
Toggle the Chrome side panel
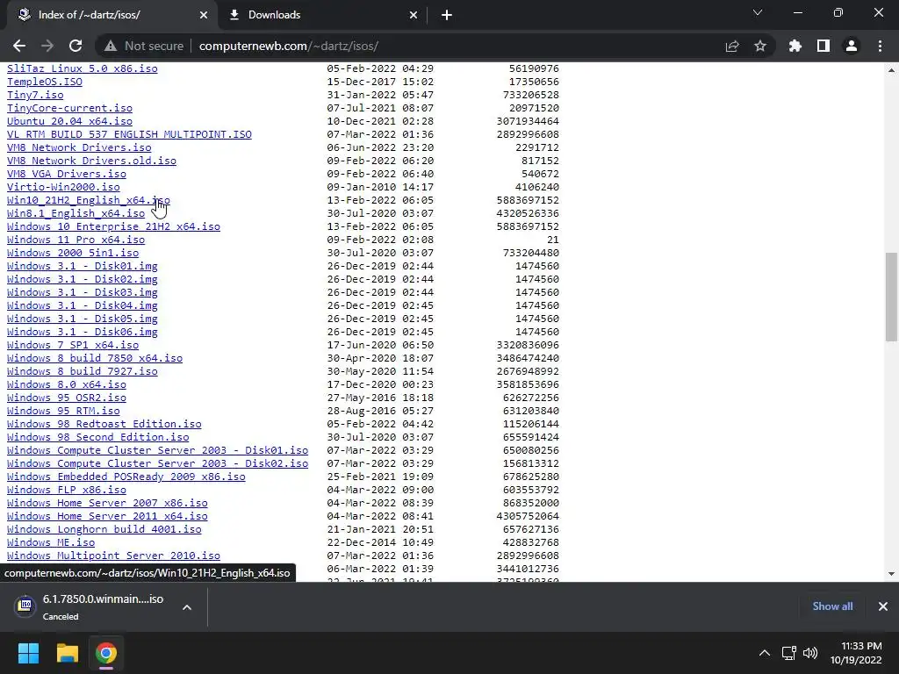point(823,46)
